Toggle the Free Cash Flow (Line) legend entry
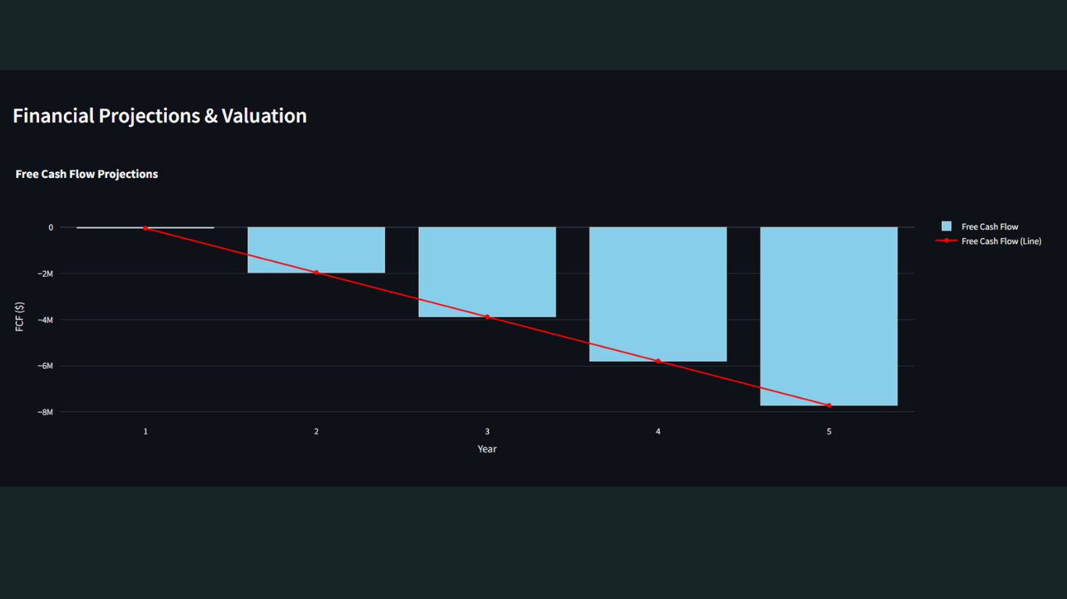The height and width of the screenshot is (599, 1067). tap(988, 241)
